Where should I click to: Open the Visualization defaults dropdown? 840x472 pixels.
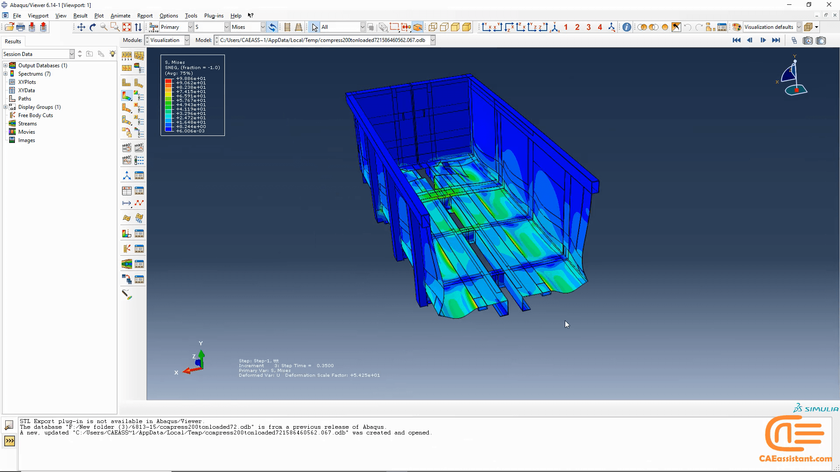coord(798,27)
